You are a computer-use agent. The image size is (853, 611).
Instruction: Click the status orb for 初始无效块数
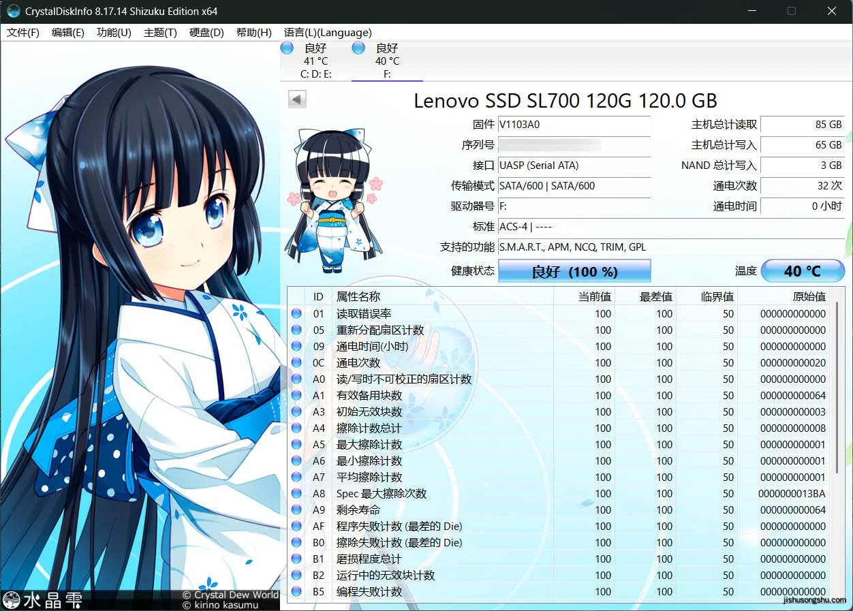(x=296, y=411)
